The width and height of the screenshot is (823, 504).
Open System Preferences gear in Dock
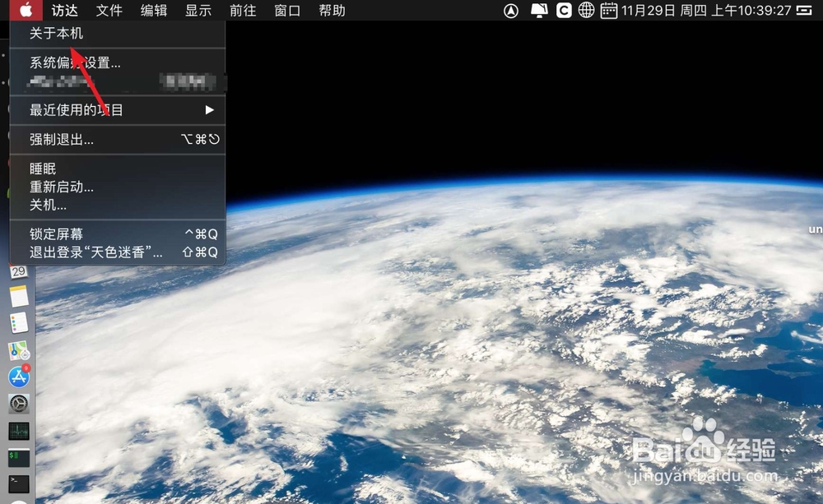19,404
